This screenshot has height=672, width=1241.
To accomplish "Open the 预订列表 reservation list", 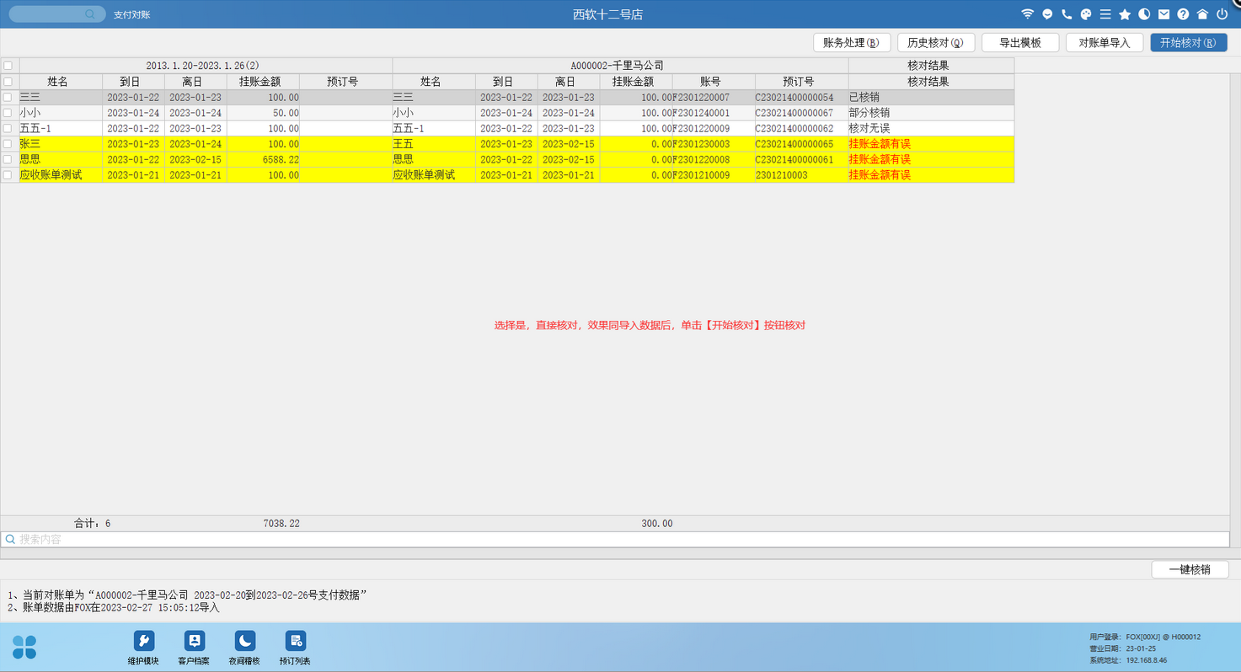I will [x=295, y=647].
